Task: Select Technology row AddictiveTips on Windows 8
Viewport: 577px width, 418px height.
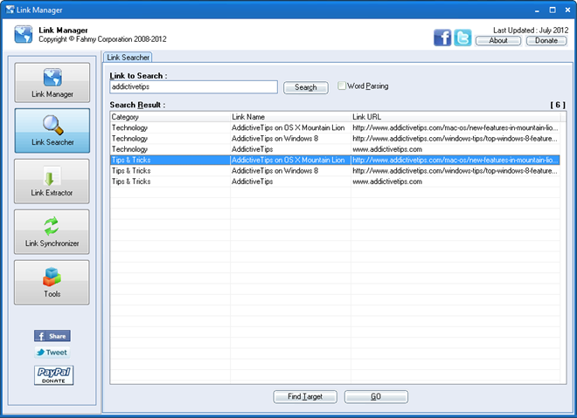Action: 335,139
